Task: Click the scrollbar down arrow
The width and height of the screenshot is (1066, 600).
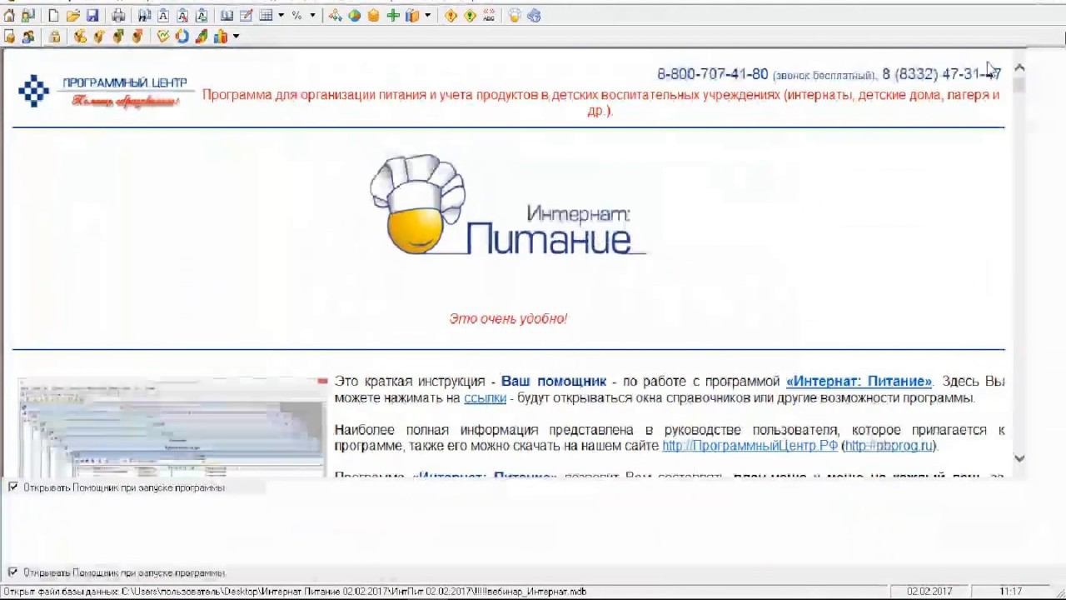Action: pyautogui.click(x=1019, y=458)
